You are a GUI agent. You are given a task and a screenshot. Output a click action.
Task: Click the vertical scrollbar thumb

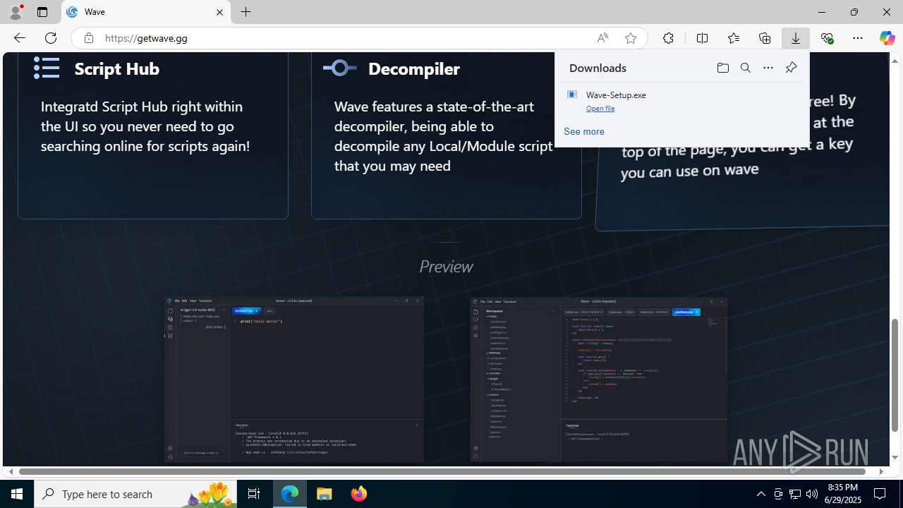(x=895, y=374)
